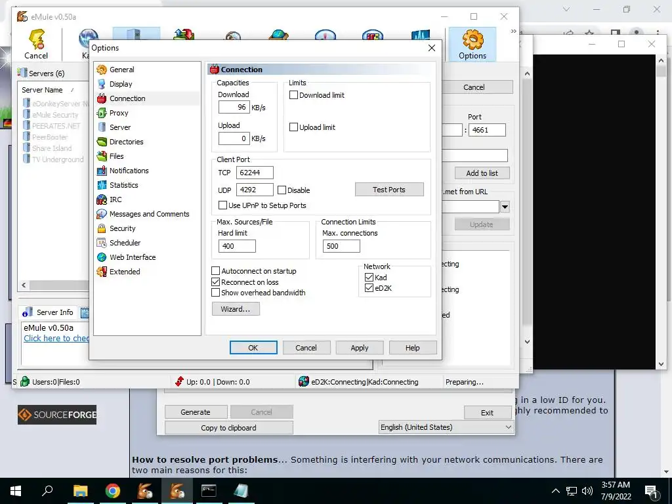Open the connection Wizard
The image size is (672, 504).
[236, 309]
